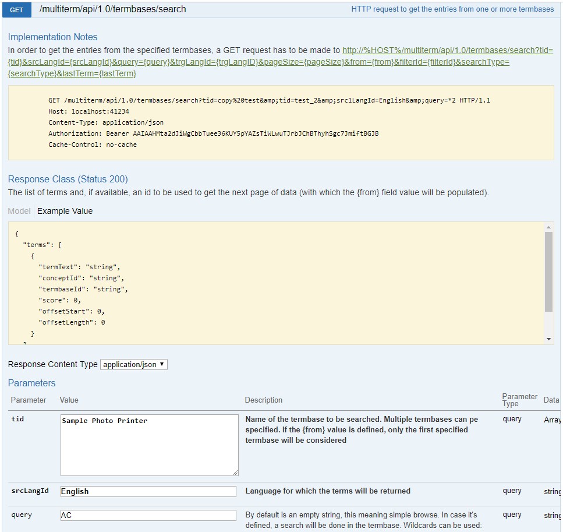Open the /multiterm/api/1.0/termbases/search endpoint path
This screenshot has width=563, height=532.
click(112, 9)
